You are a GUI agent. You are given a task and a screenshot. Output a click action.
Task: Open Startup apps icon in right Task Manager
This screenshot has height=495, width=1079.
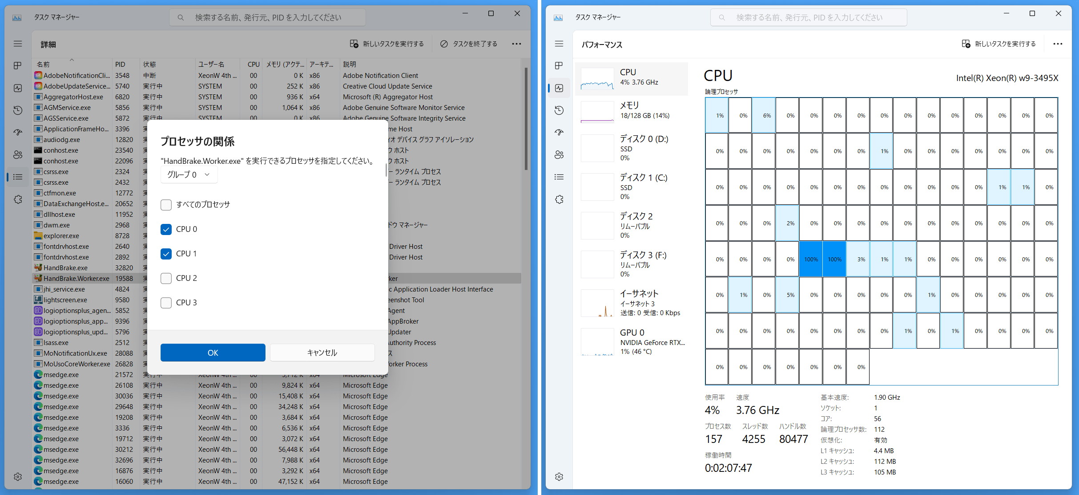(x=559, y=132)
